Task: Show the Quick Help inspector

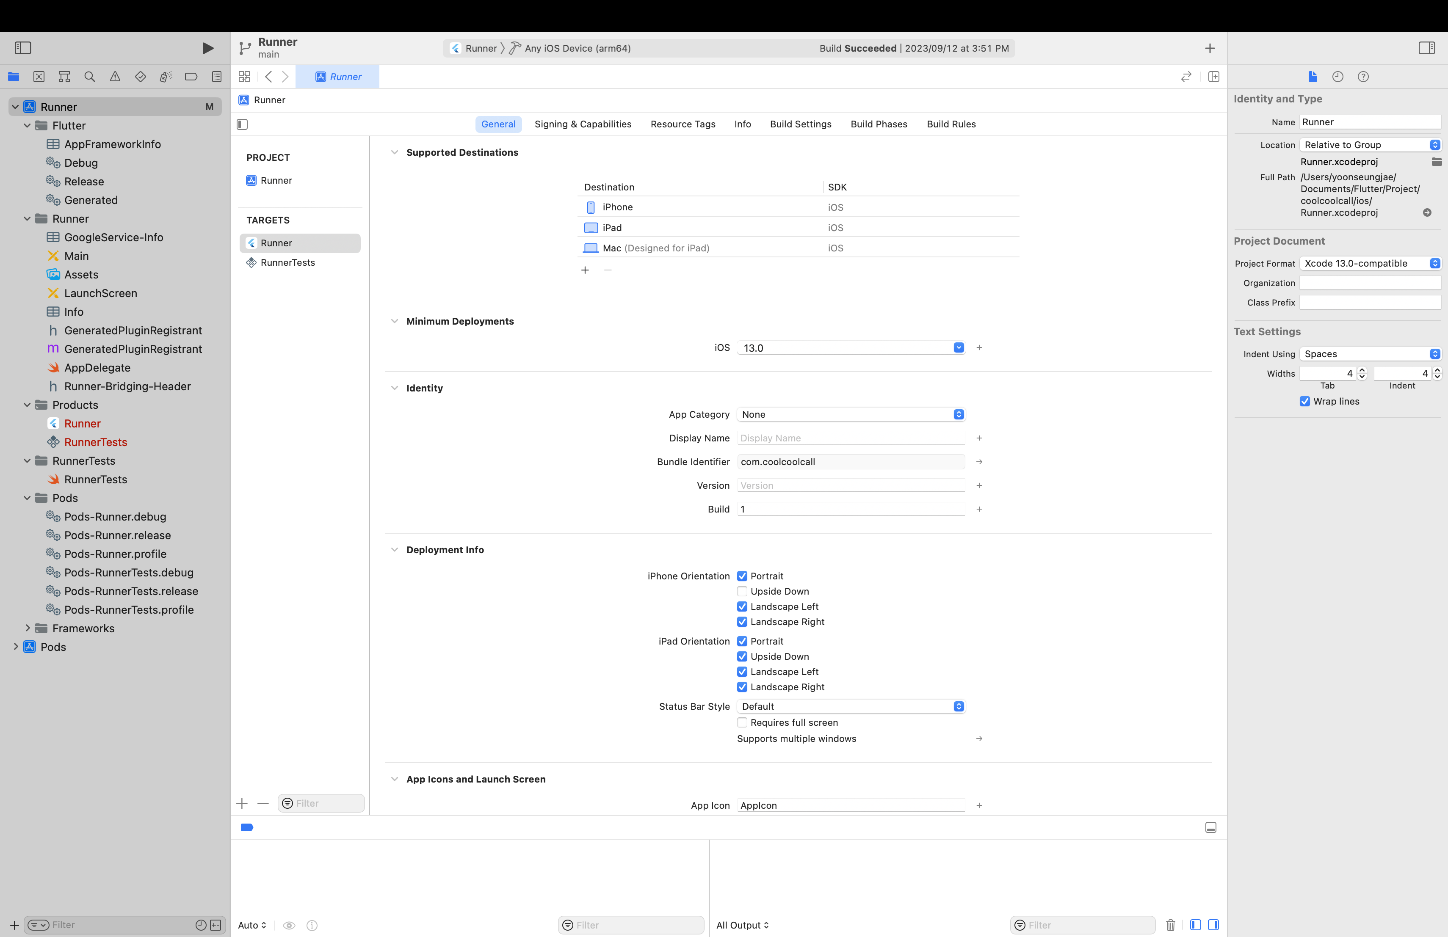Action: point(1363,77)
